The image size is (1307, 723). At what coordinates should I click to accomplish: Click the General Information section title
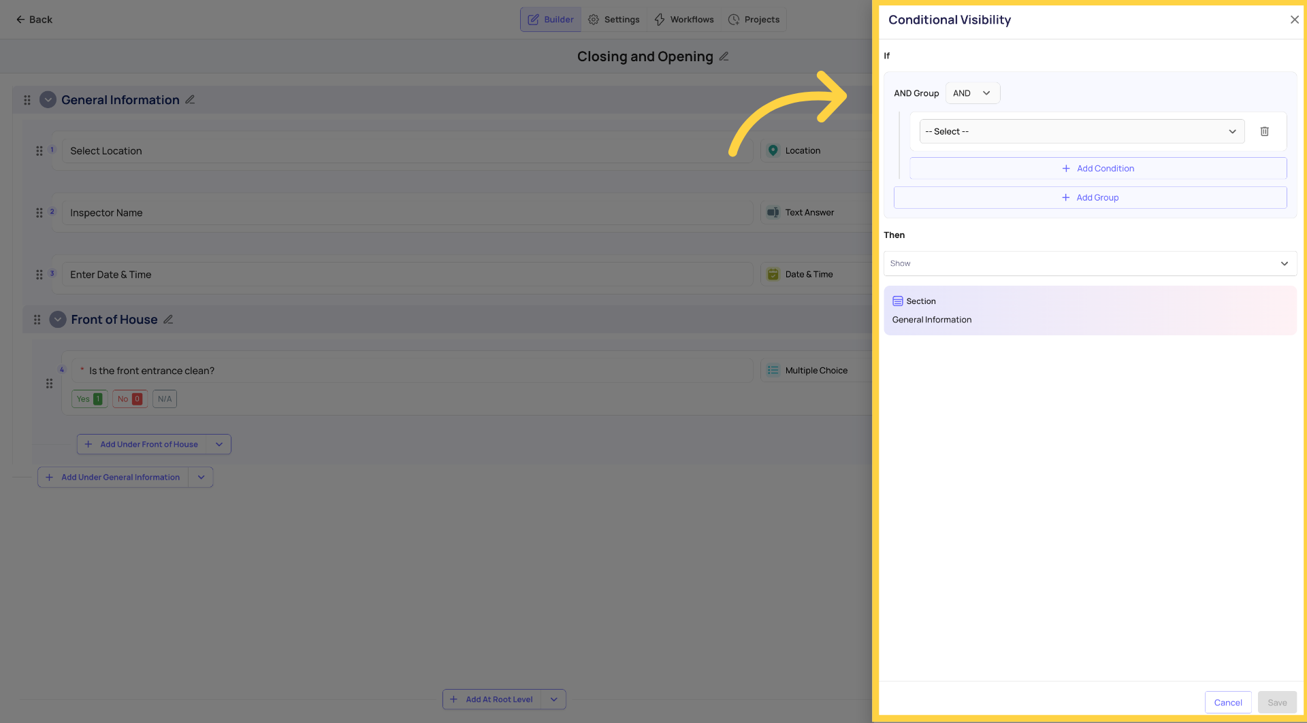pos(120,100)
